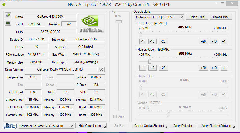
Task: Open the Schenker GeForce GTX 850M selector
Action: click(46, 126)
